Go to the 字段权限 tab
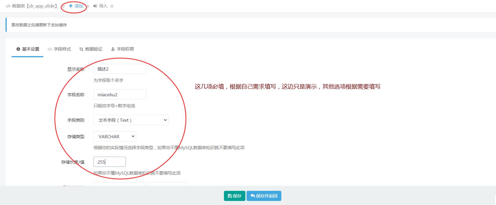Viewport: 496px width, 205px height. pos(122,49)
